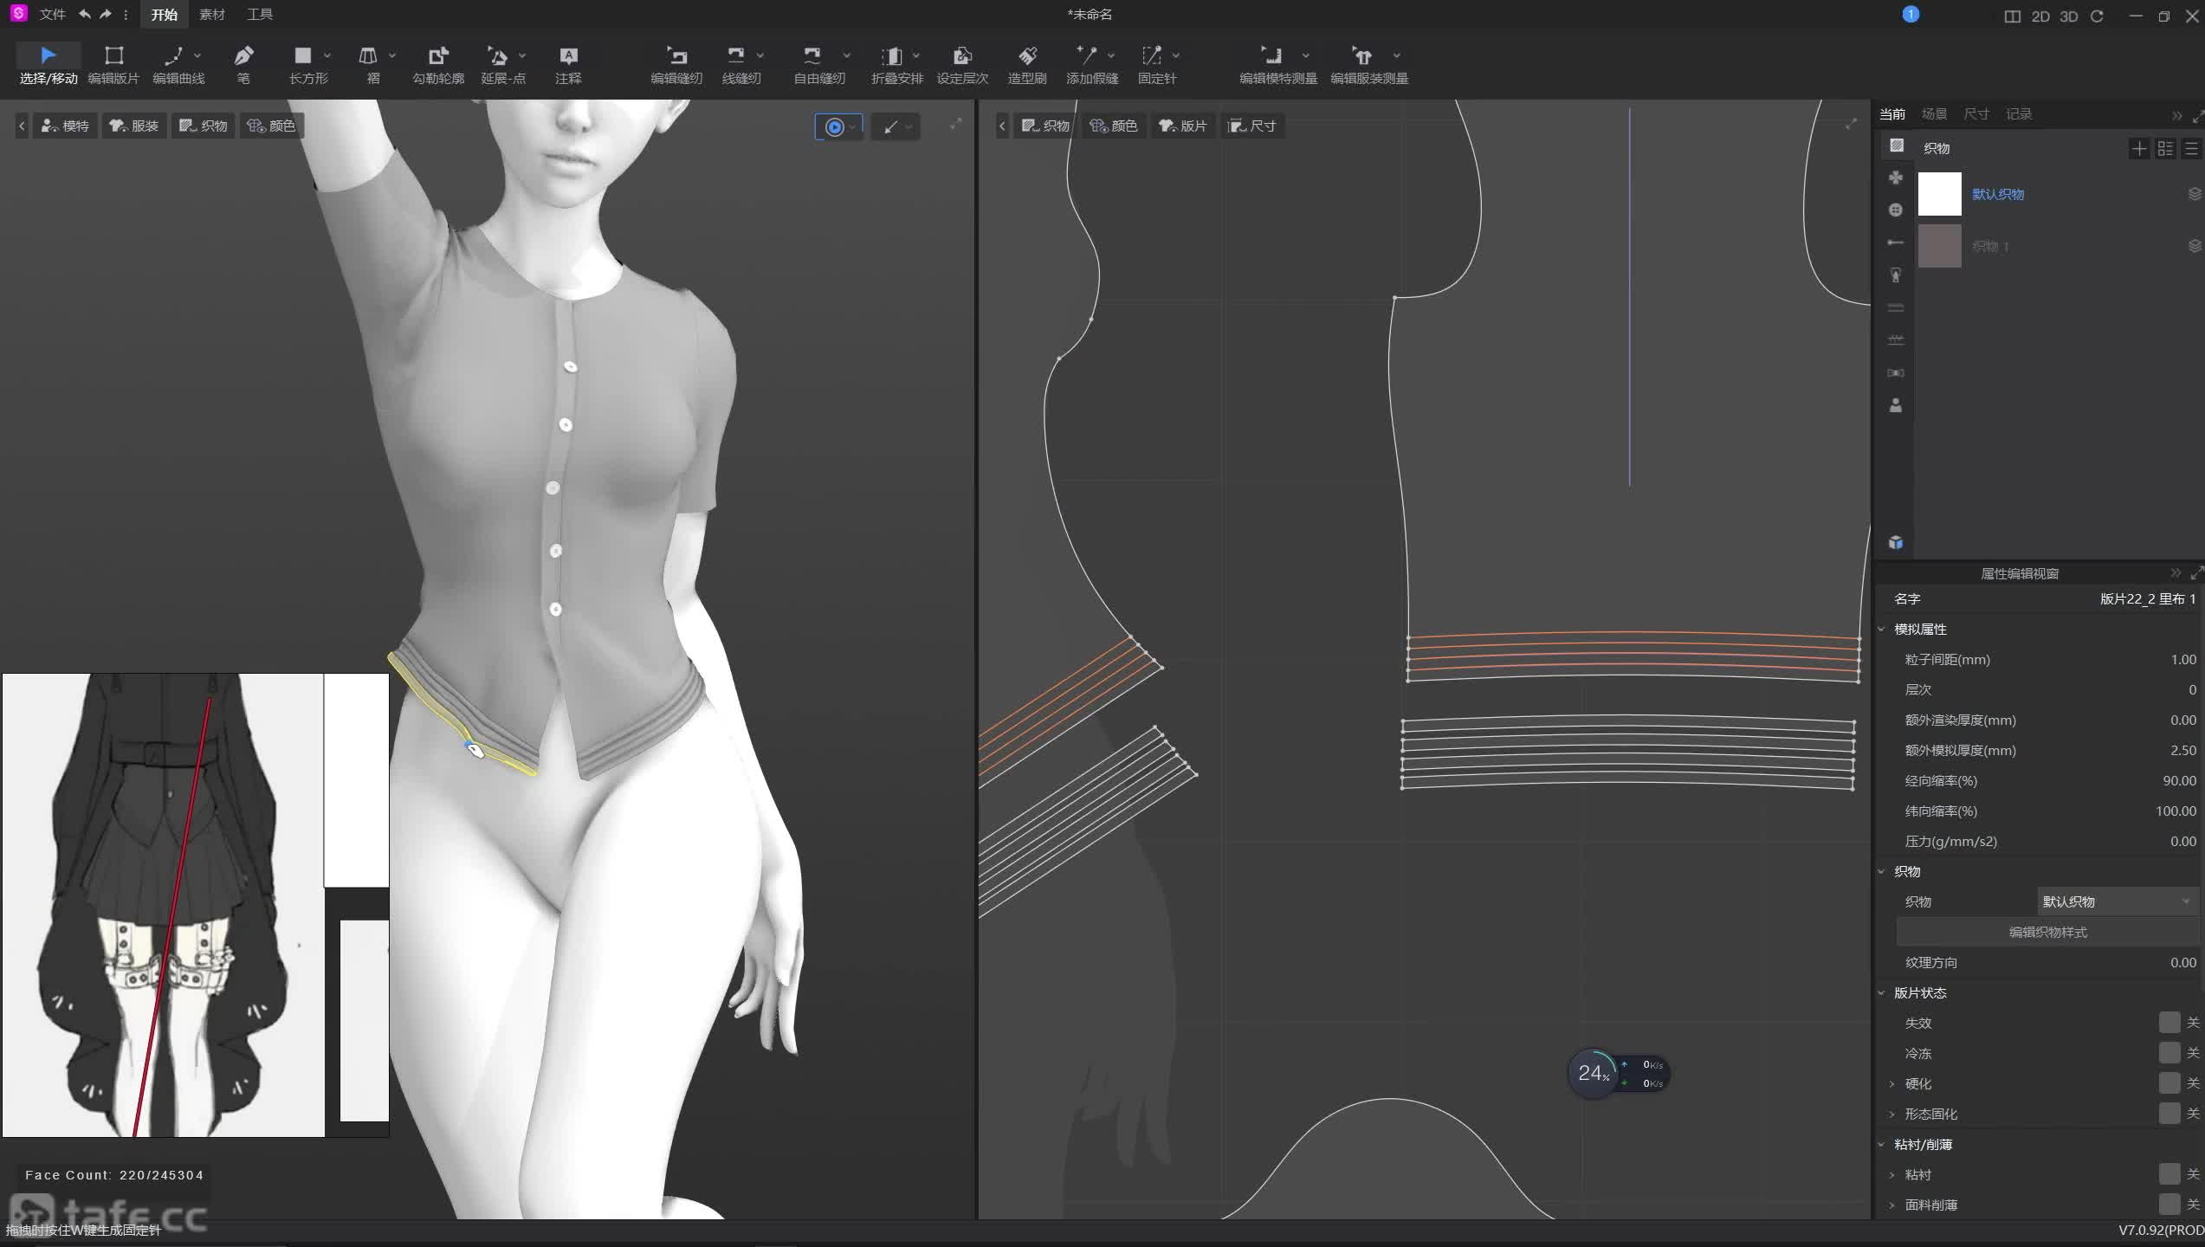Image resolution: width=2205 pixels, height=1247 pixels.
Task: Toggle the 冷冻 switch
Action: coord(2169,1053)
